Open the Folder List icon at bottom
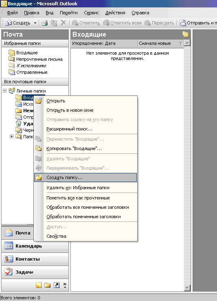This screenshot has width=217, height=301. point(48,285)
